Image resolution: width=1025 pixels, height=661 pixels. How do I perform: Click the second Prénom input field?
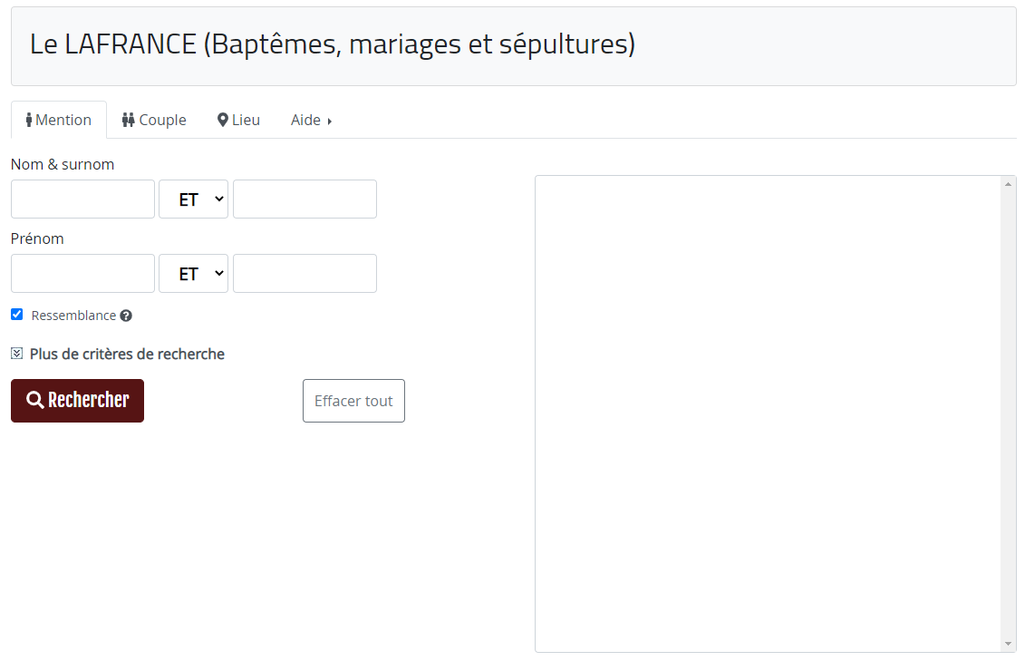coord(305,273)
